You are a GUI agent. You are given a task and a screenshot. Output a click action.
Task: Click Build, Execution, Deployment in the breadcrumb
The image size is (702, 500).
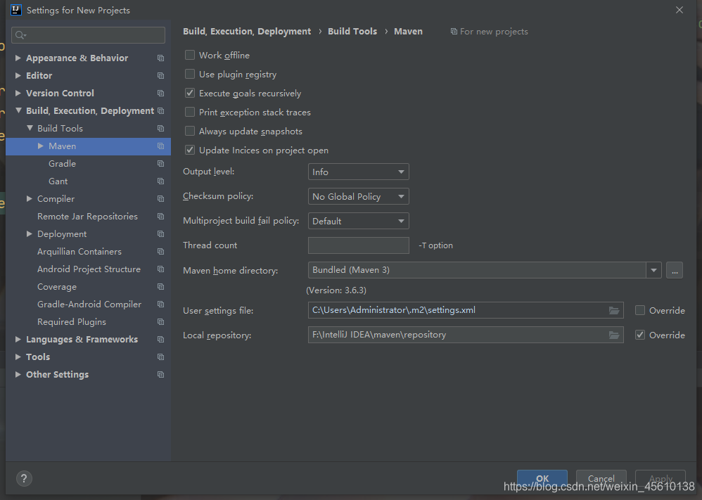pyautogui.click(x=247, y=32)
